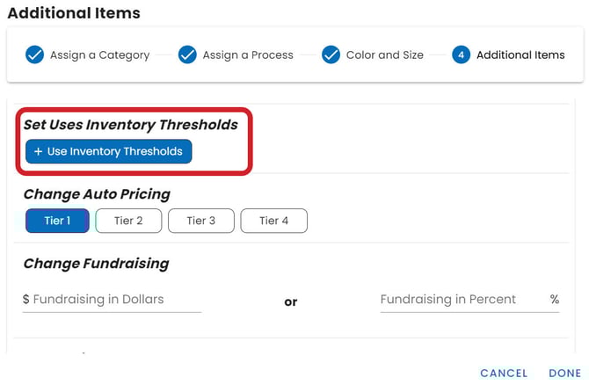Click the percent symbol after Fundraising in Percent
589x385 pixels.
pos(555,300)
